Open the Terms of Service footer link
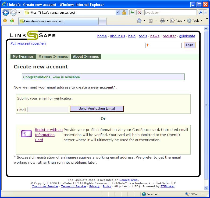 (73, 186)
